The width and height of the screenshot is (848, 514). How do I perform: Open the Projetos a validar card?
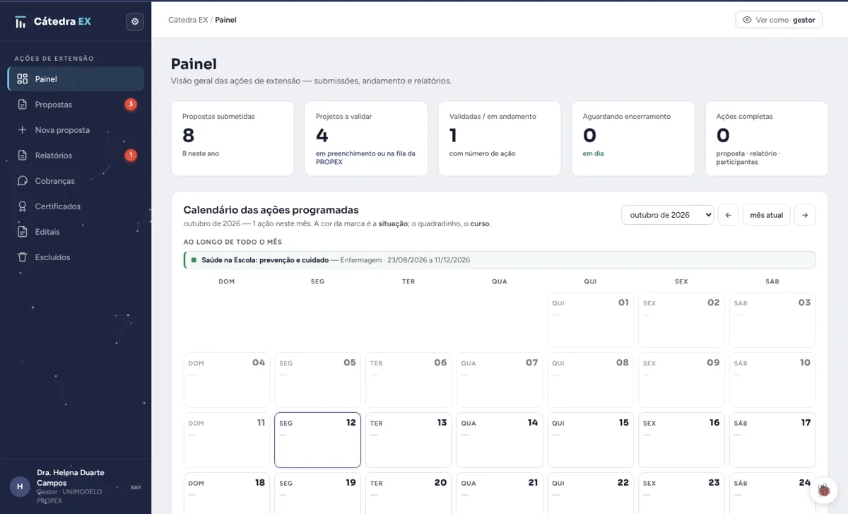[x=366, y=139]
